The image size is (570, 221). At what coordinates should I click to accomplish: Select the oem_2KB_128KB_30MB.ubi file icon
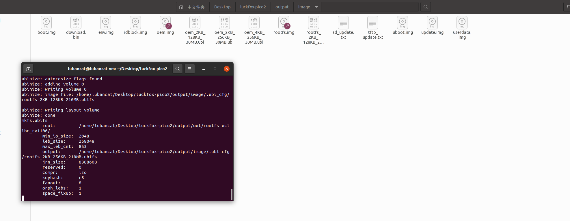tap(195, 22)
